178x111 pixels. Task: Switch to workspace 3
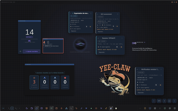click(x=16, y=108)
